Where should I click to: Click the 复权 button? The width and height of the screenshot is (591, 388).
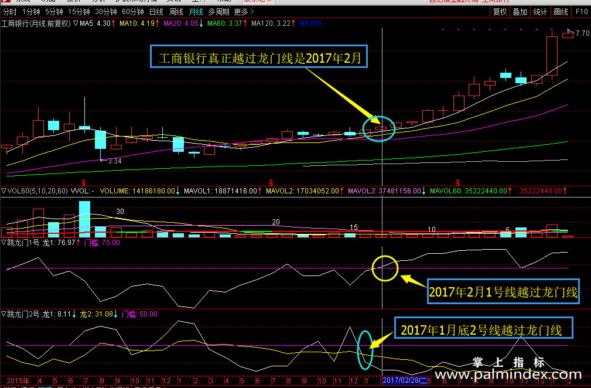pyautogui.click(x=500, y=12)
